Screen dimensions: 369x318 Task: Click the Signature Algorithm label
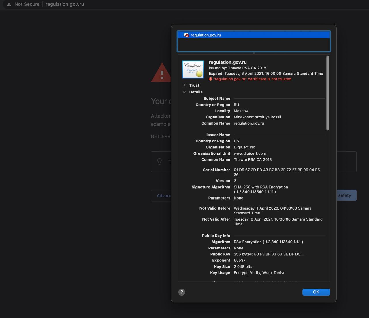211,187
